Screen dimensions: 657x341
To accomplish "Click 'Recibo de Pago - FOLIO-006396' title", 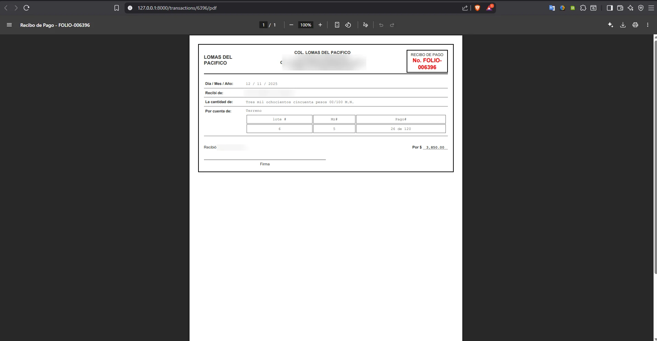I will click(x=55, y=25).
